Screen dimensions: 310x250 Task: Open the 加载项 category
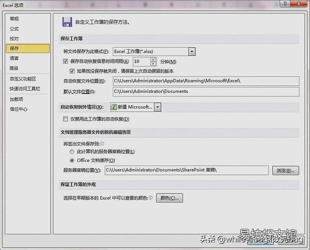pos(16,99)
